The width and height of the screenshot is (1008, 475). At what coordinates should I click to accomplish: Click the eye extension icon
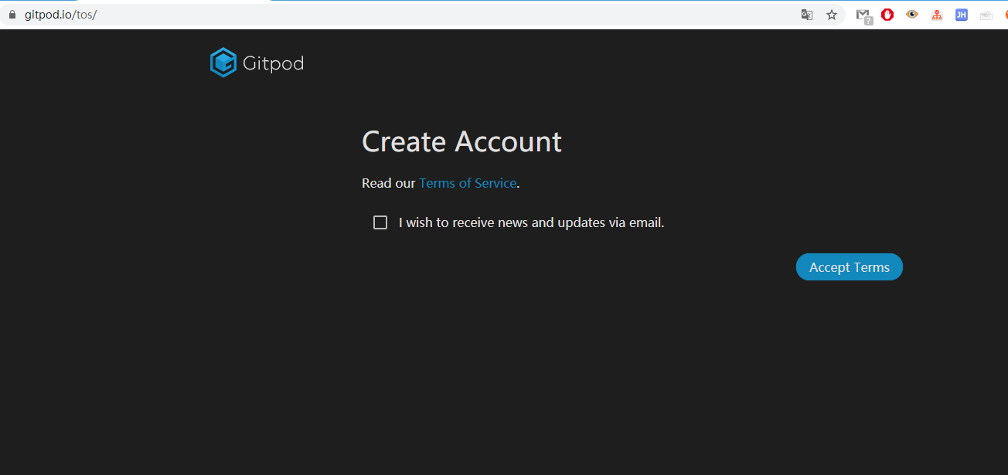click(x=912, y=14)
